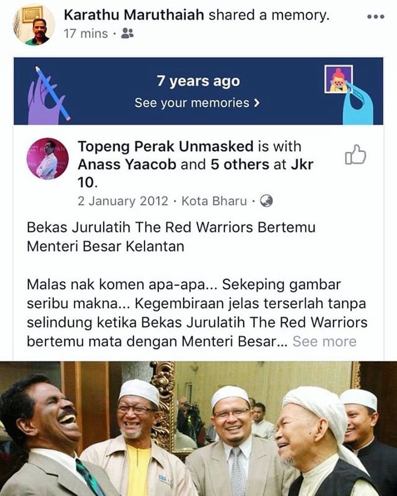Expand the 5 others tagged list
This screenshot has height=496, width=397.
[x=240, y=165]
